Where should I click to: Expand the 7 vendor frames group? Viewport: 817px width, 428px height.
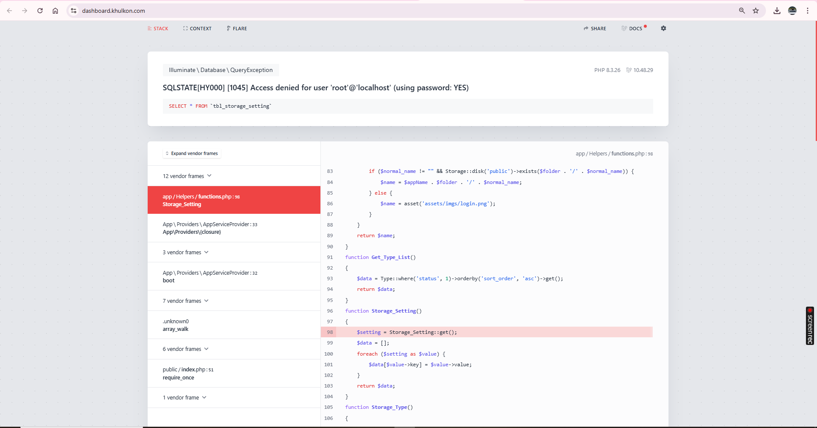[186, 301]
